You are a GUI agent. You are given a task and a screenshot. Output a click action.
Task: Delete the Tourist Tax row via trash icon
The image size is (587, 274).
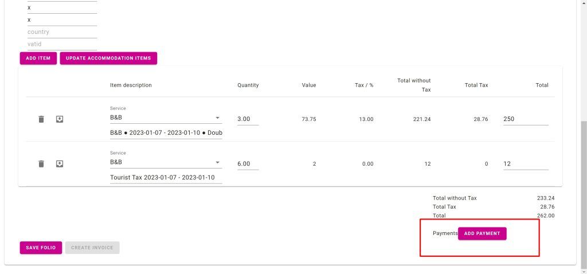41,164
